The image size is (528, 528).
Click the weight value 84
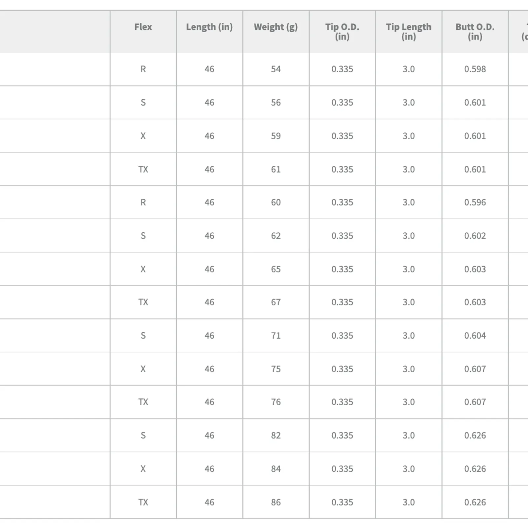coord(276,469)
